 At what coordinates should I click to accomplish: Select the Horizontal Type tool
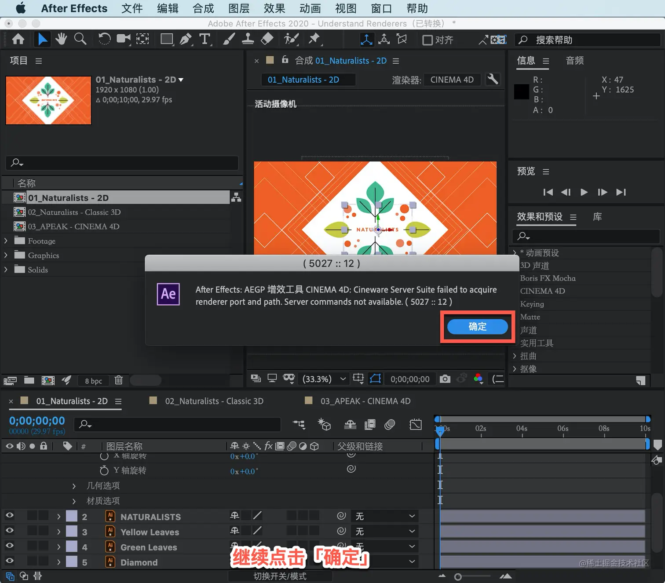click(x=205, y=40)
